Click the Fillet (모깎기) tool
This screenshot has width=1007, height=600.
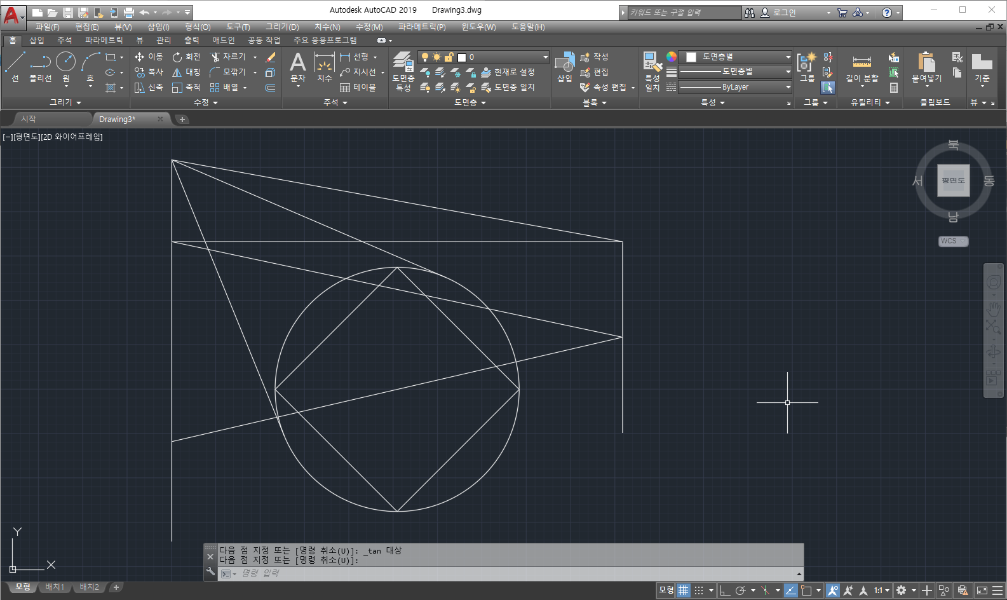click(x=227, y=72)
